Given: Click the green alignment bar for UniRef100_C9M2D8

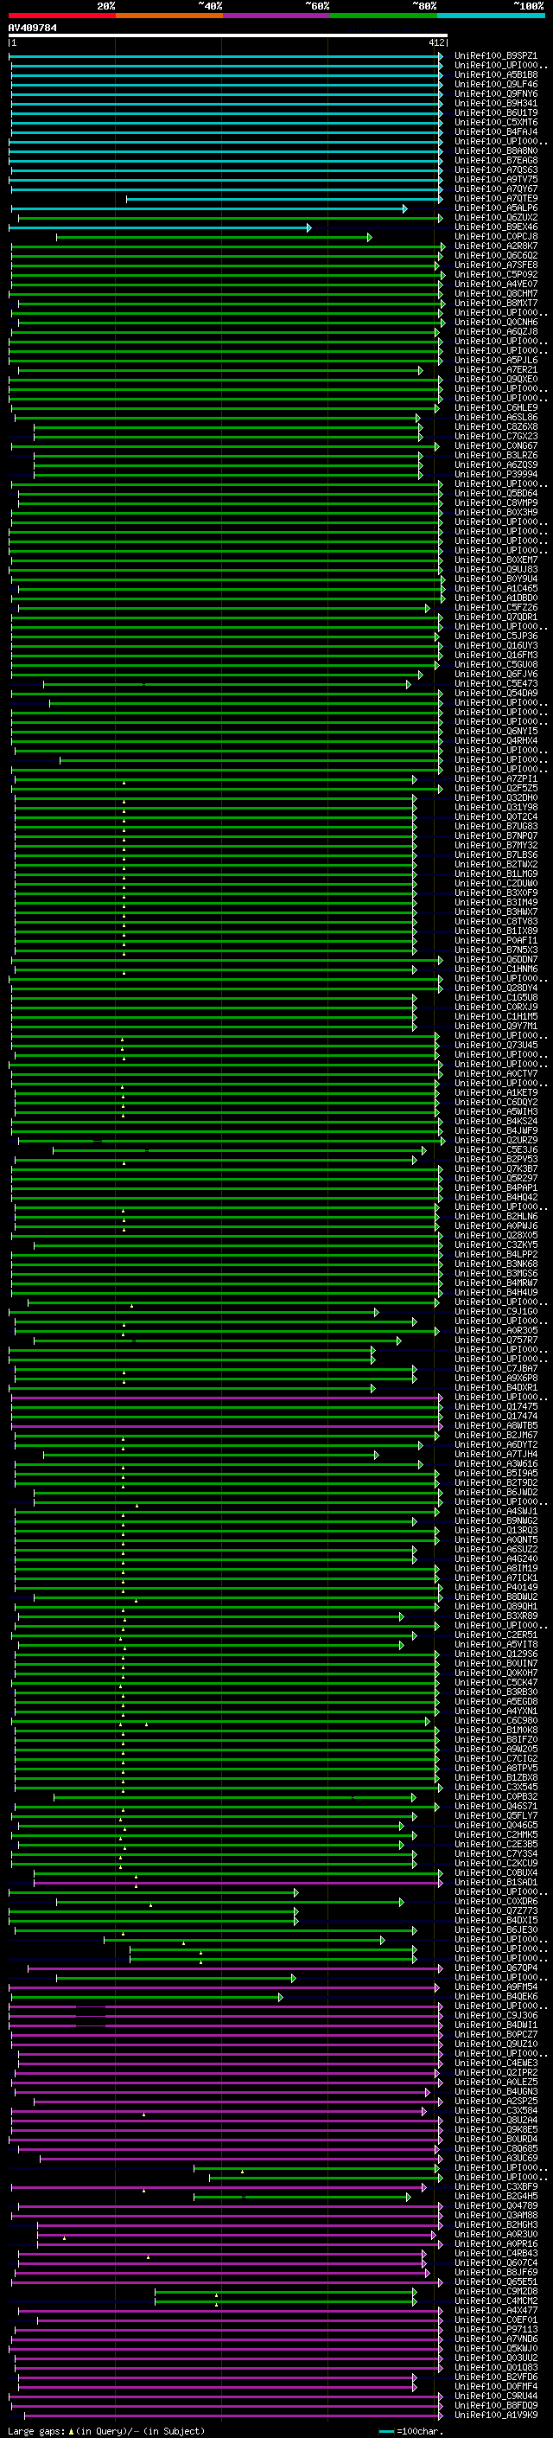Looking at the screenshot, I should [x=285, y=2291].
